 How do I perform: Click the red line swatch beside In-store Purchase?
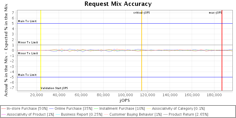[x=4, y=109]
